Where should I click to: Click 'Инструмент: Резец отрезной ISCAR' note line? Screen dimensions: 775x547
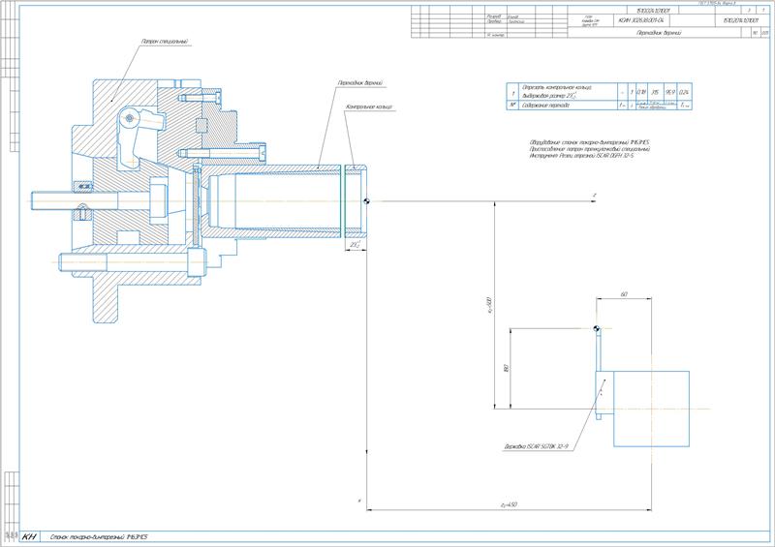coord(581,155)
